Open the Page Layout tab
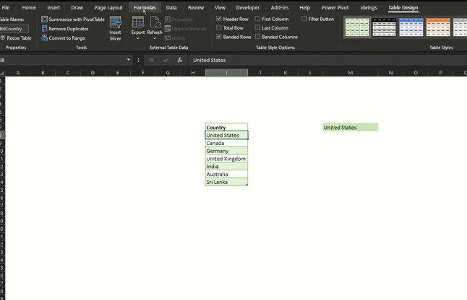The width and height of the screenshot is (467, 300). [108, 7]
